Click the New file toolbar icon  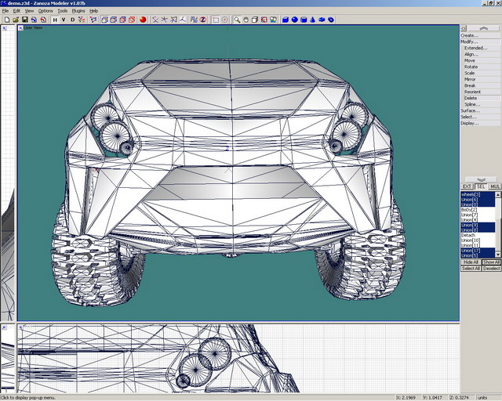click(x=5, y=20)
